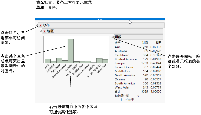This screenshot has width=201, height=115.
Task: Select the North America bar in the histogram
Action: coord(88,62)
